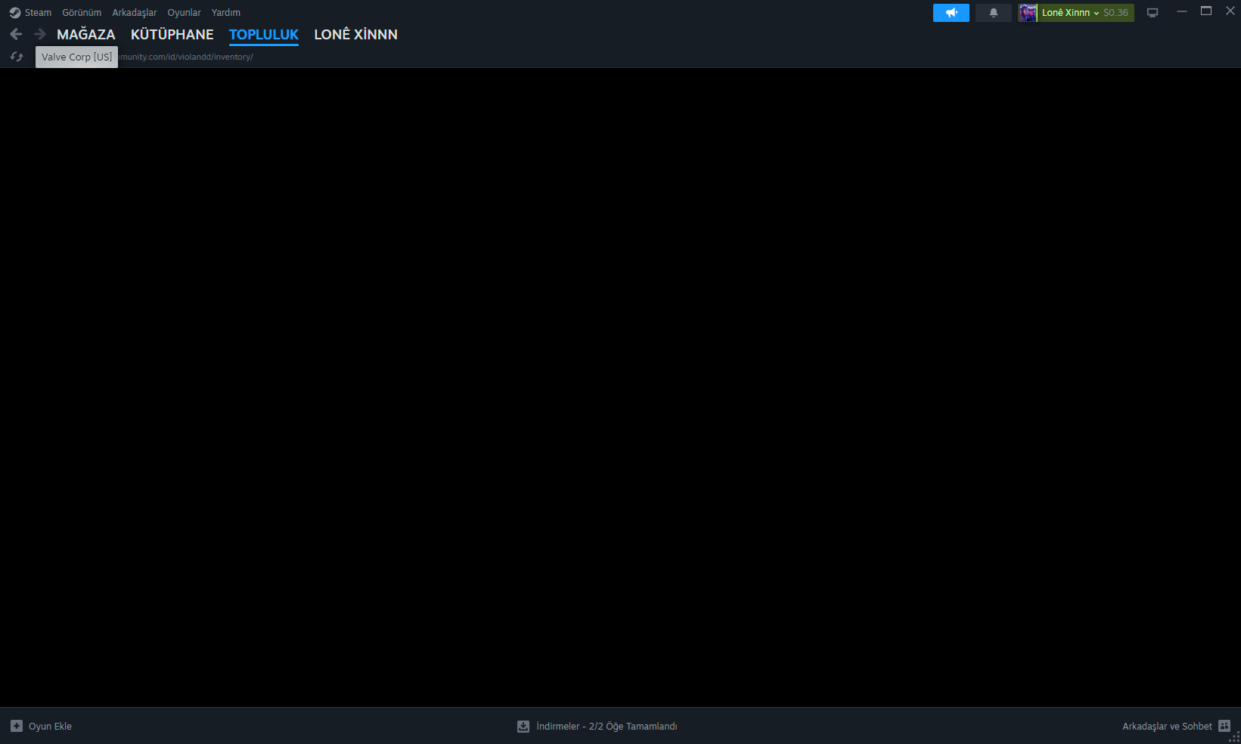
Task: Click the profile avatar thumbnail
Action: pos(1028,13)
